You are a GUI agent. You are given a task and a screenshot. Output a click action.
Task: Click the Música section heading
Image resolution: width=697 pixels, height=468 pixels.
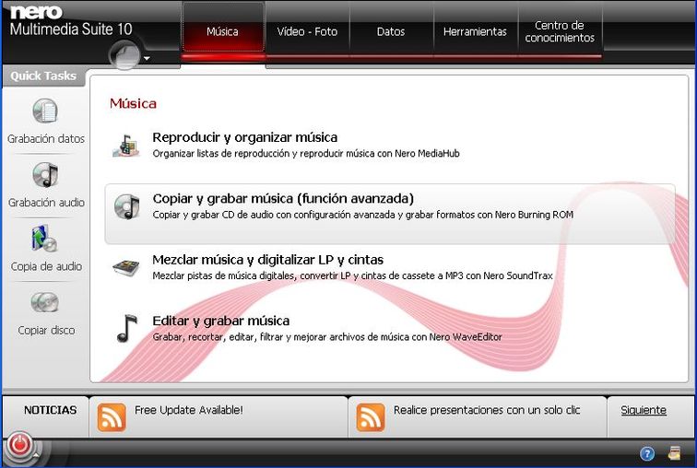tap(133, 104)
